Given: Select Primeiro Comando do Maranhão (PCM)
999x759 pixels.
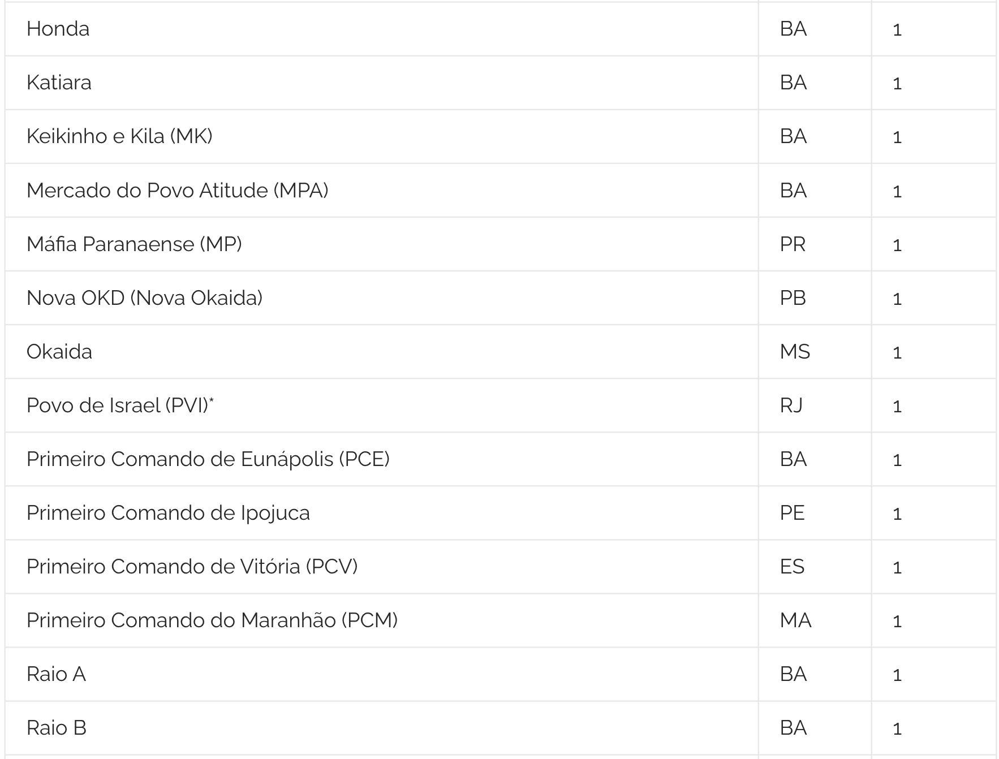Looking at the screenshot, I should point(212,620).
